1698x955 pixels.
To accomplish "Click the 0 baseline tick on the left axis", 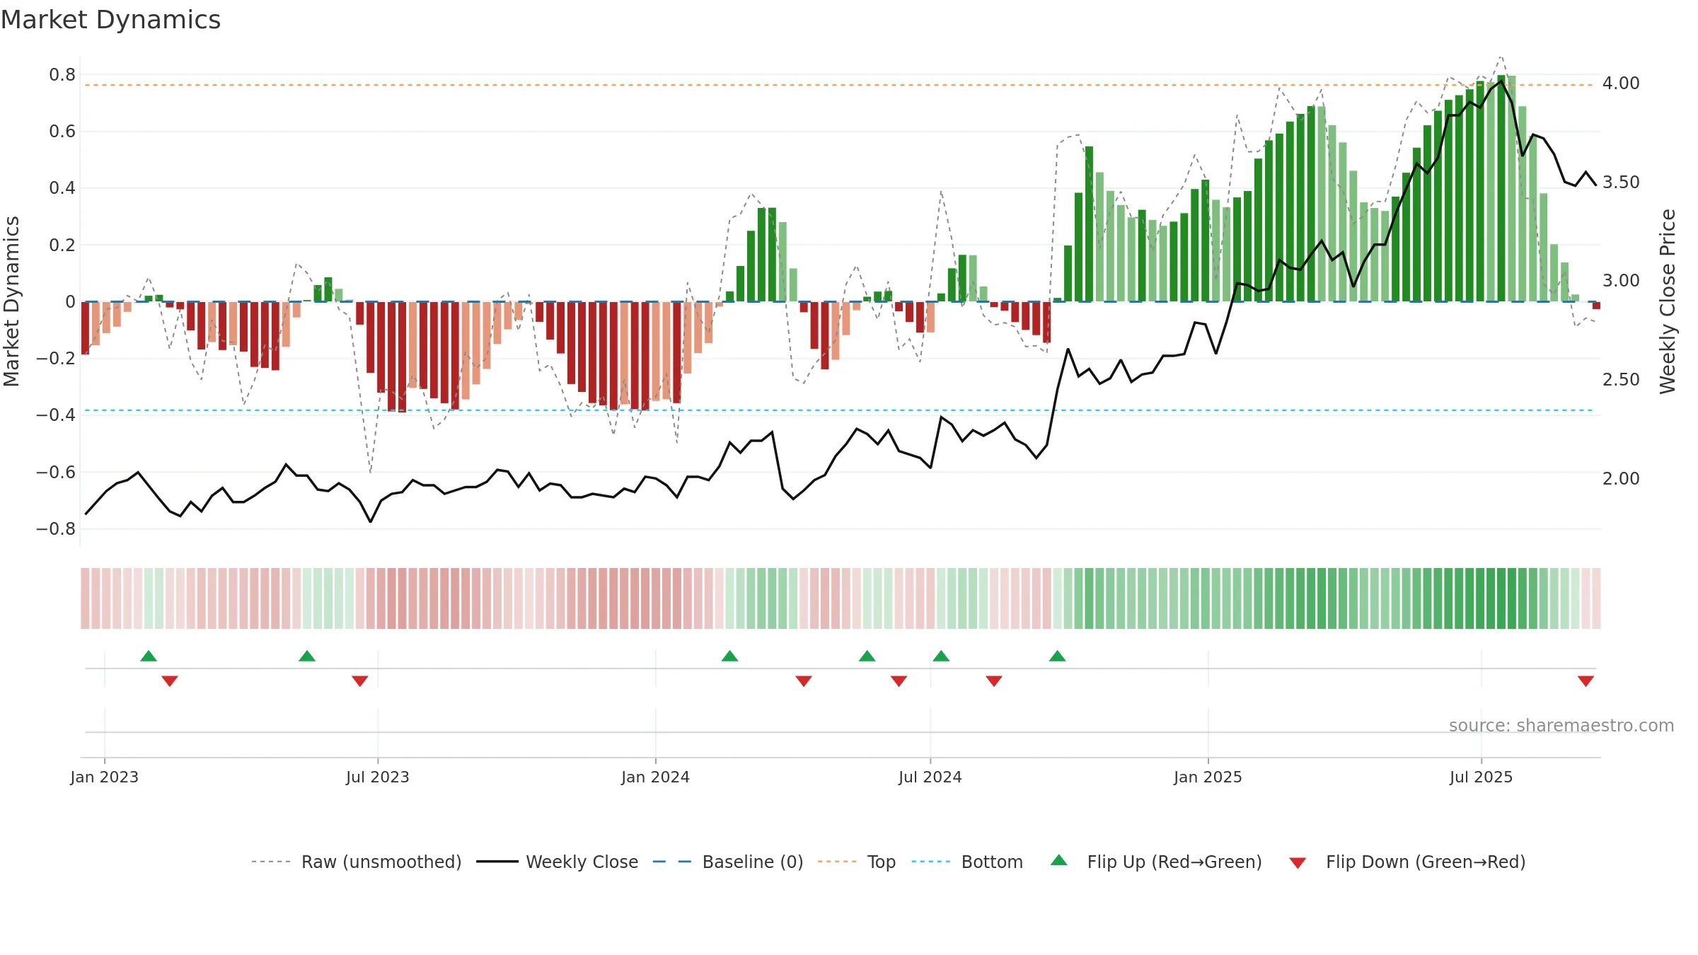I will point(70,301).
